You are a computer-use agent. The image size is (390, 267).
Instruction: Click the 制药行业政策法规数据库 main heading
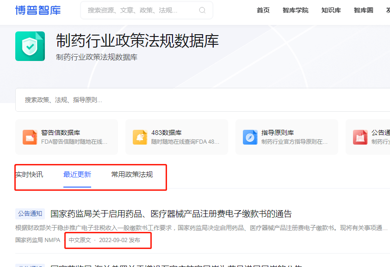click(137, 41)
